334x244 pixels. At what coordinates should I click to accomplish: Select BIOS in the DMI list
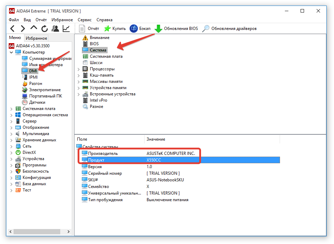(91, 44)
